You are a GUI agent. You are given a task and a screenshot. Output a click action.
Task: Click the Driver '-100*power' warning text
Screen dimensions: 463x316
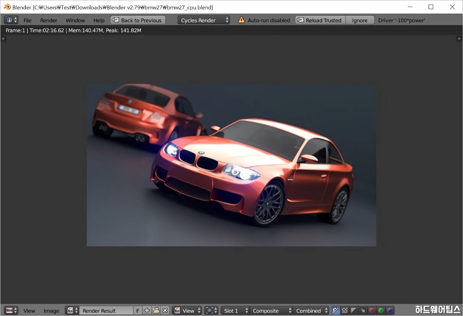point(402,20)
